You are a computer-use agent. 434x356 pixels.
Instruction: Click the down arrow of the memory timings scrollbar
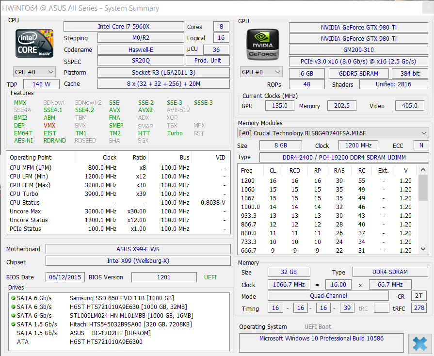(423, 249)
